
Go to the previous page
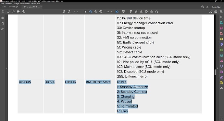[64, 12]
